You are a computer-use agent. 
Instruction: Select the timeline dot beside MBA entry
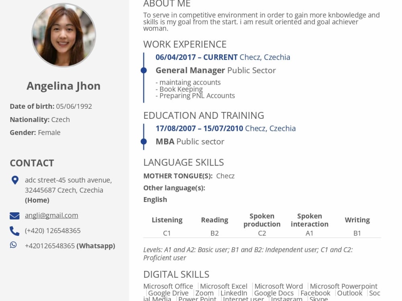pos(144,142)
